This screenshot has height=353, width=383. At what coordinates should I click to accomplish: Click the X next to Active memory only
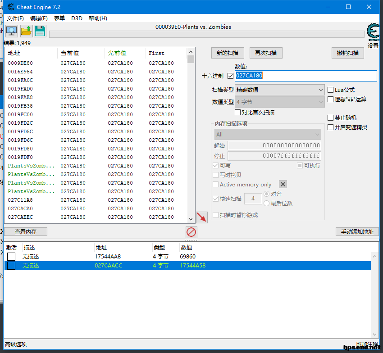coord(283,184)
